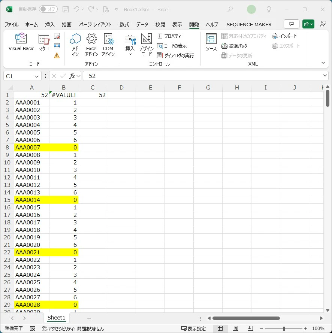Click the Redo icon

tap(91, 9)
